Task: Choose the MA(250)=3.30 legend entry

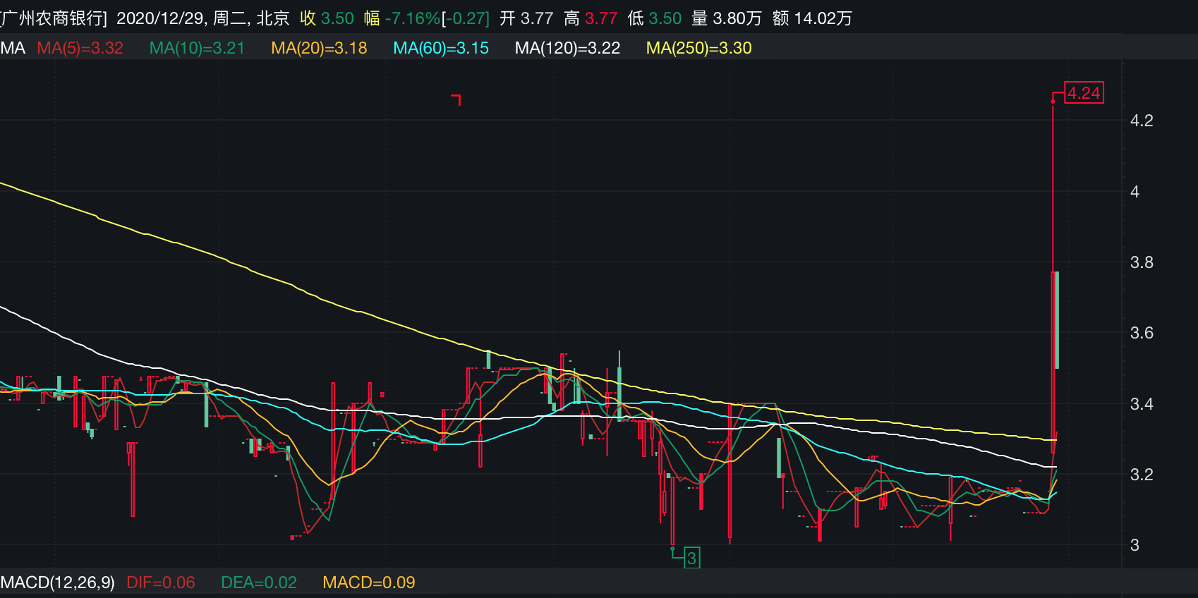Action: 698,48
